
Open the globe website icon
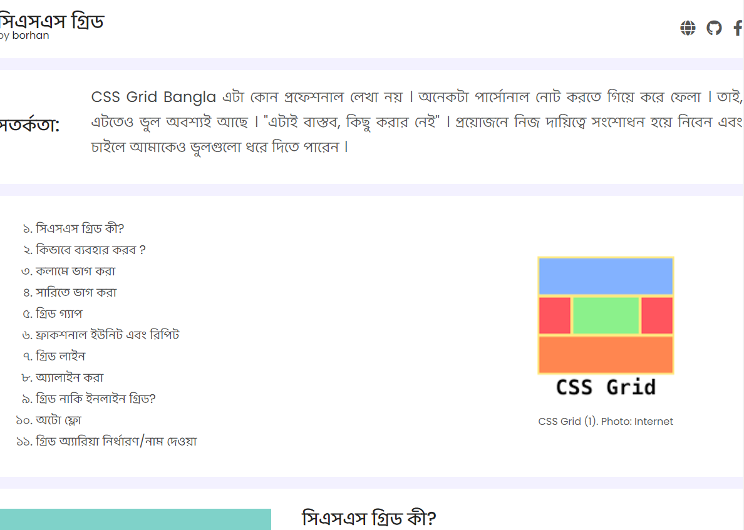pos(688,28)
